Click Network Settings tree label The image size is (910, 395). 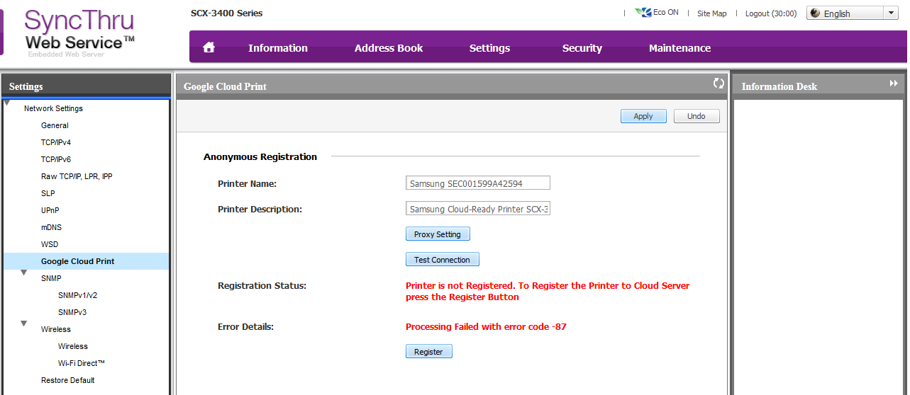[53, 108]
